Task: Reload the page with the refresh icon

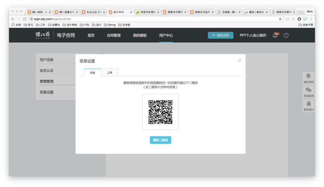Action: pyautogui.click(x=25, y=19)
